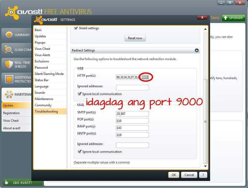Click the Like Avast thumbs-up icon
The image size is (248, 188).
7,182
